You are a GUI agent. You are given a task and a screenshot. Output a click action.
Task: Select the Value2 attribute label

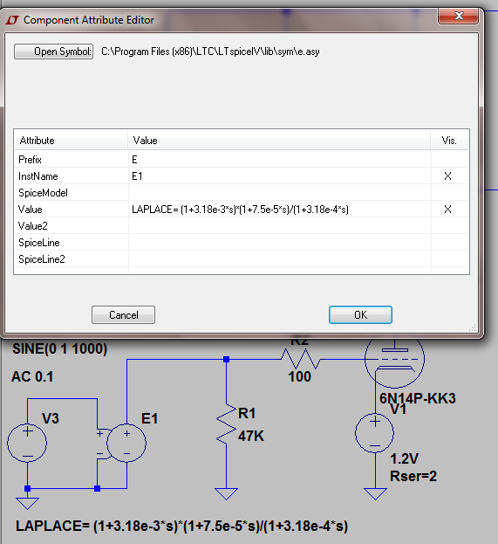coord(33,226)
